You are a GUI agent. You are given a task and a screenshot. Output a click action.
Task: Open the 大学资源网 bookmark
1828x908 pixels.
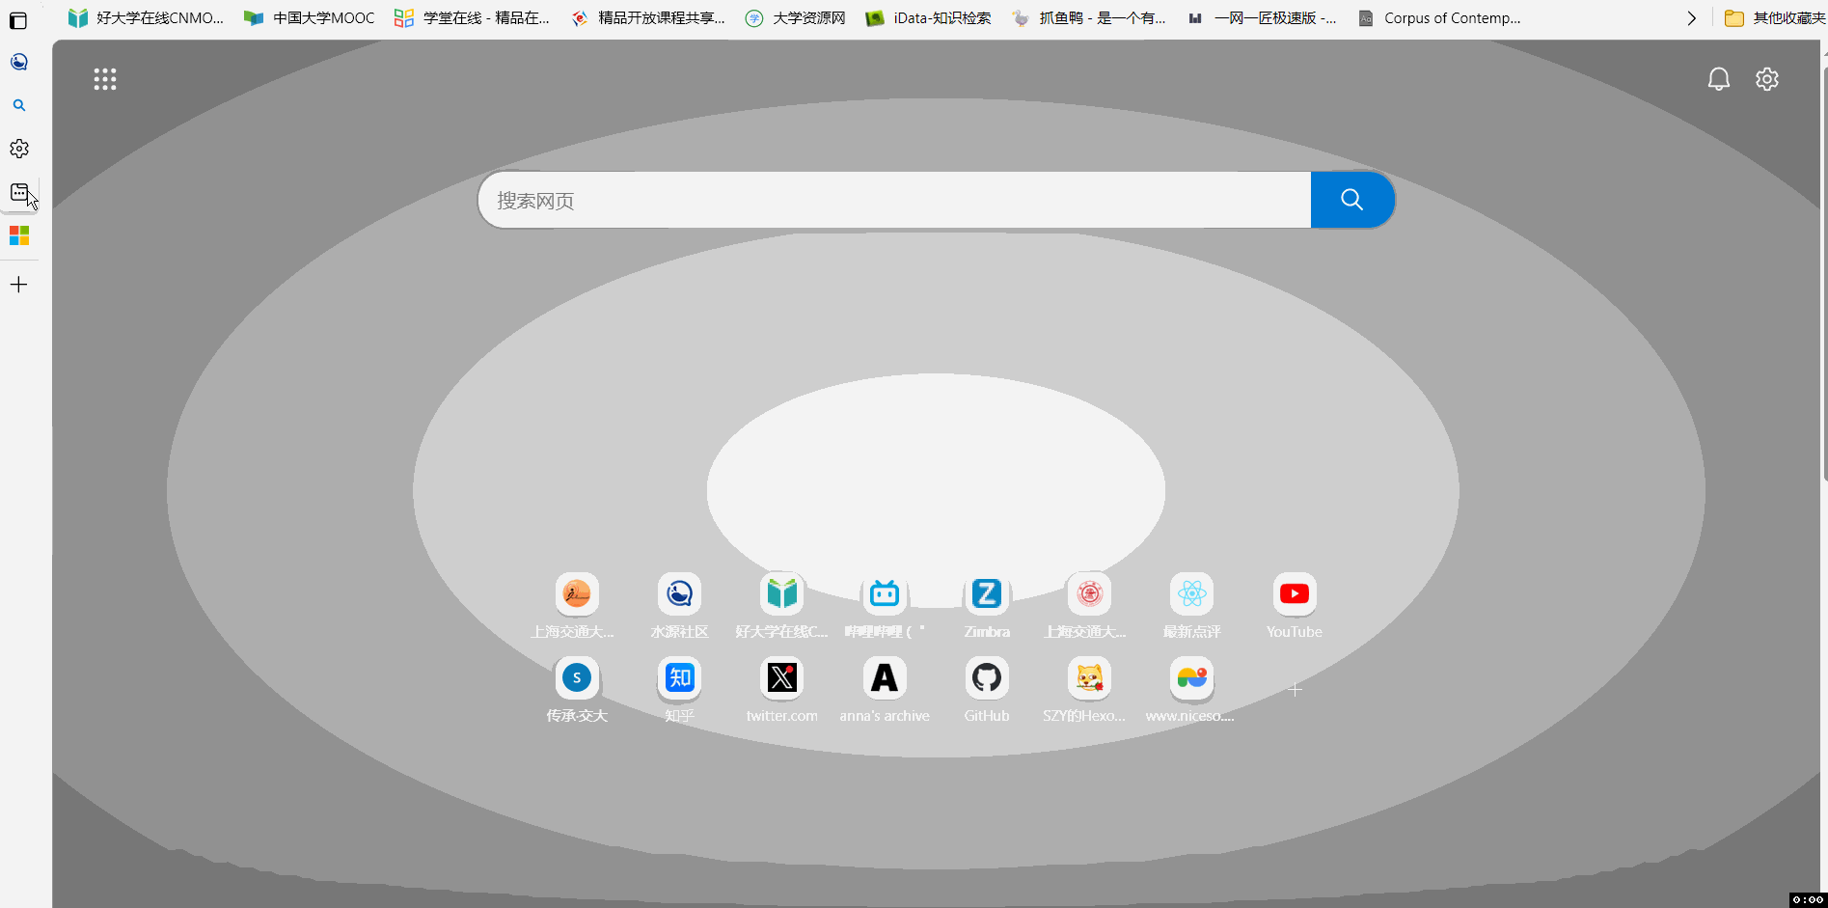[796, 17]
